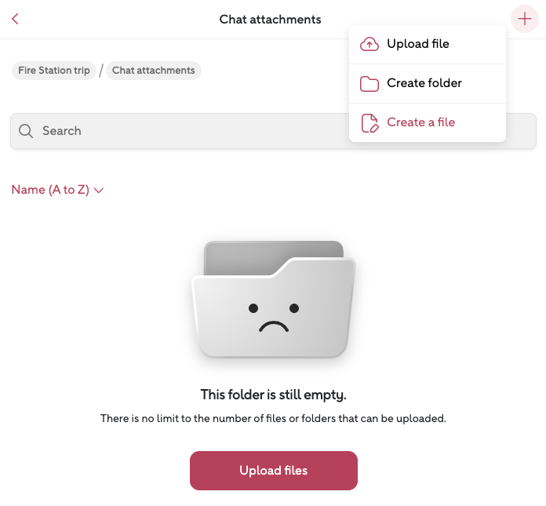546x506 pixels.
Task: Click the folder outline icon in the menu
Action: 369,83
